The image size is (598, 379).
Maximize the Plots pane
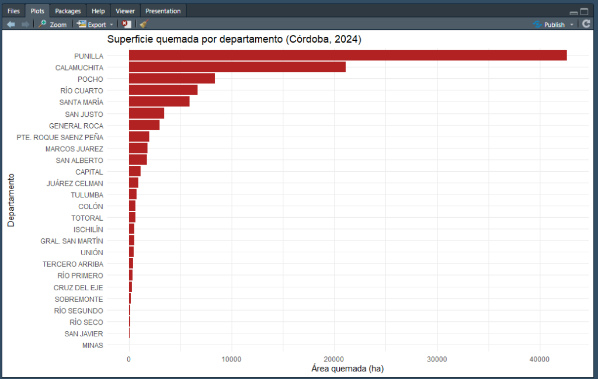[x=584, y=11]
